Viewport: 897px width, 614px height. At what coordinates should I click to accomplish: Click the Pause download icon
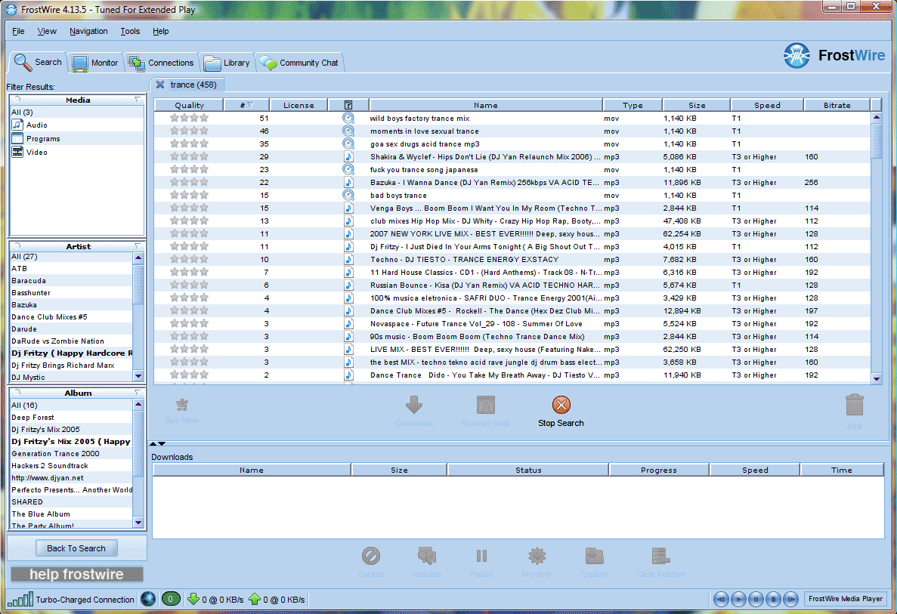(x=481, y=556)
